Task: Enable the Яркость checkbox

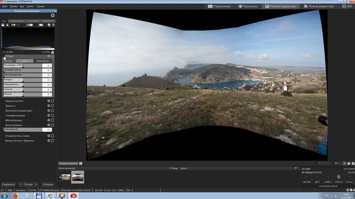Action: (53, 106)
